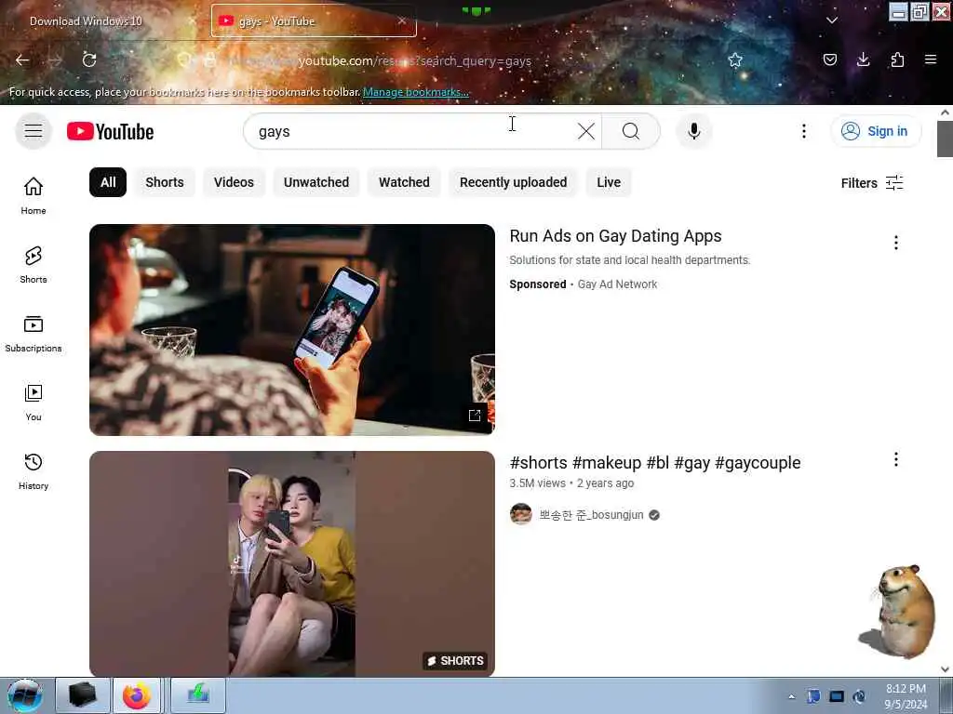The image size is (953, 714).
Task: Reload the page with refresh icon
Action: [89, 59]
